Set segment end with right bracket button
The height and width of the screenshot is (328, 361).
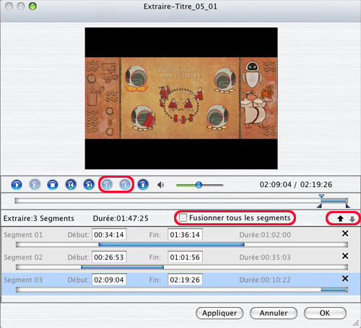click(125, 185)
